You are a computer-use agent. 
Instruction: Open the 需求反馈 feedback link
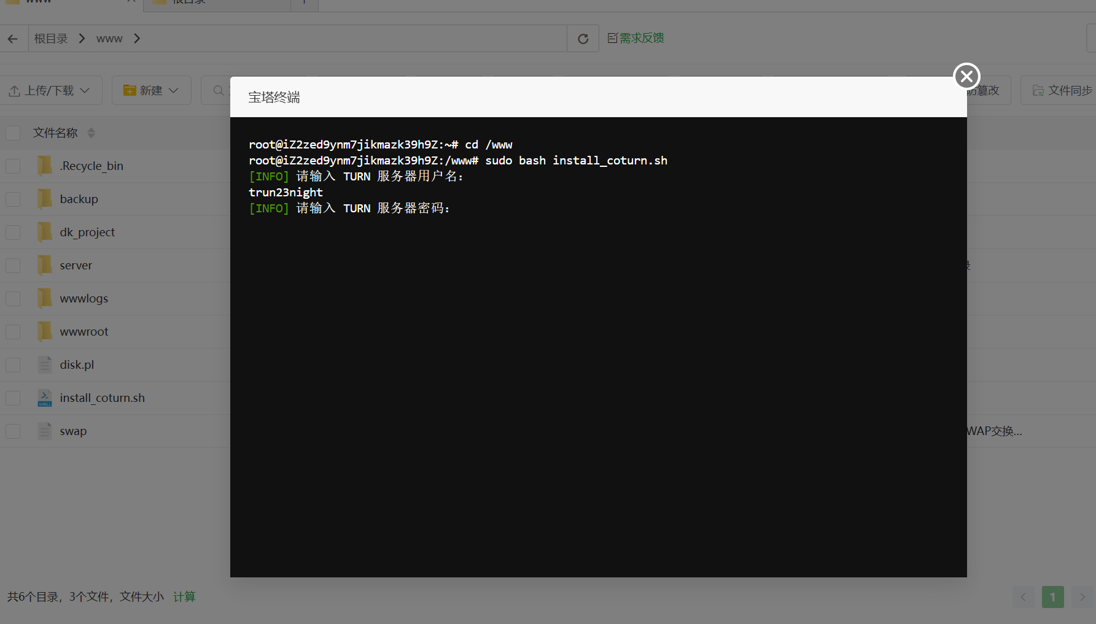[635, 38]
